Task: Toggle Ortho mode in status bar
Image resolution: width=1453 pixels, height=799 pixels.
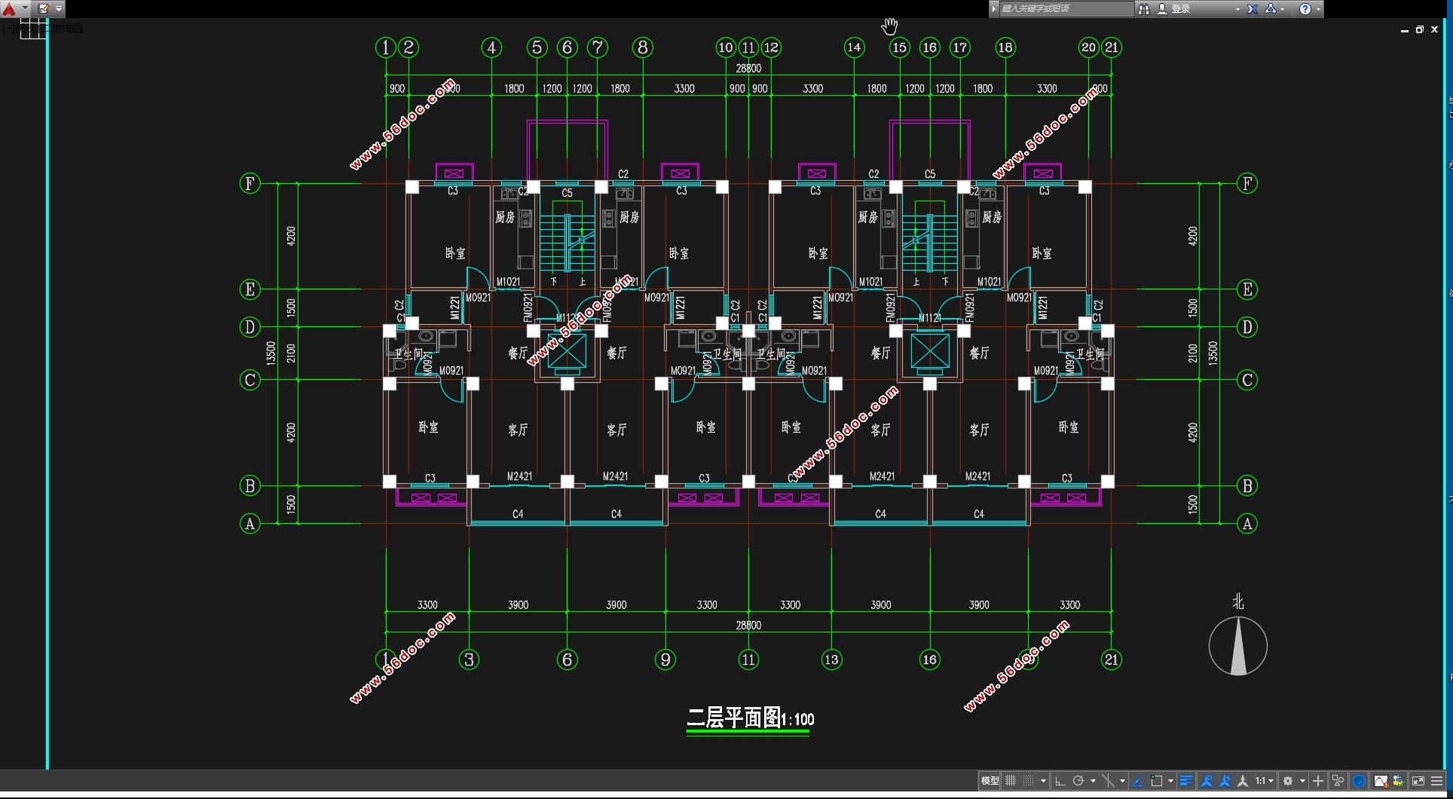Action: tap(1060, 781)
